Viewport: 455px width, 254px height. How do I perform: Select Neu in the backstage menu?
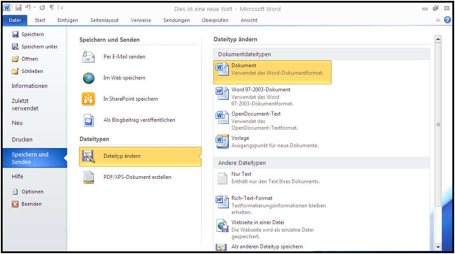pos(17,123)
